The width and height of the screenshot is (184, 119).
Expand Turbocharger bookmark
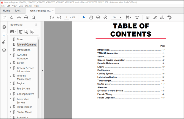click(x=11, y=107)
